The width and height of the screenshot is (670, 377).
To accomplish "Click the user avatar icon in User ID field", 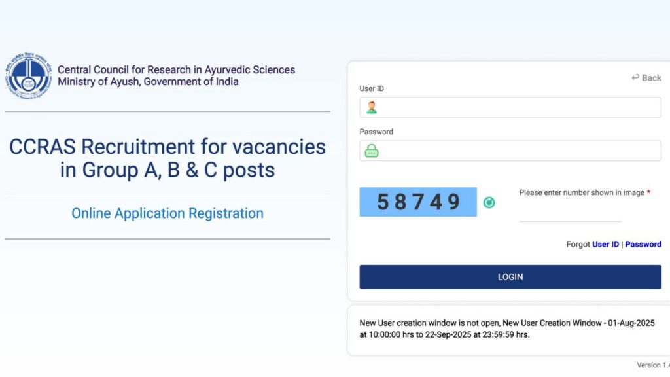I will click(372, 107).
